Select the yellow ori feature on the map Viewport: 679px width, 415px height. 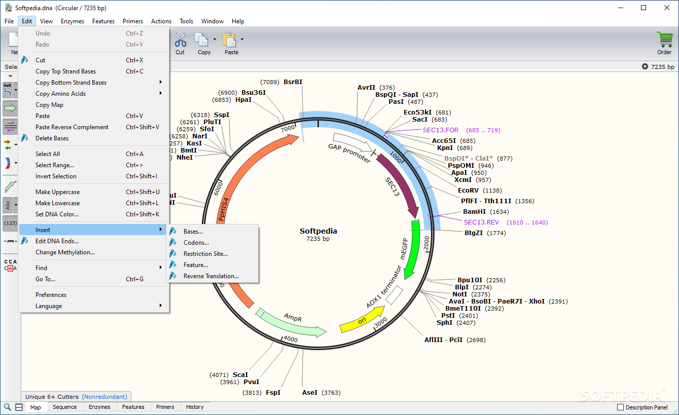363,320
